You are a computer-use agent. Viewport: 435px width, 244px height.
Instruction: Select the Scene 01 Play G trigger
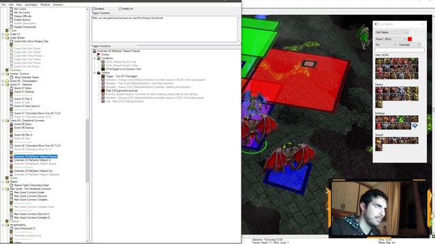[23, 99]
